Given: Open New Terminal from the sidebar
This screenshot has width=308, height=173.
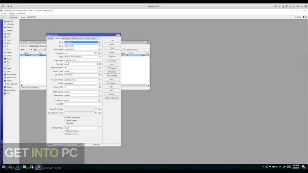Looking at the screenshot, I should tap(11, 74).
